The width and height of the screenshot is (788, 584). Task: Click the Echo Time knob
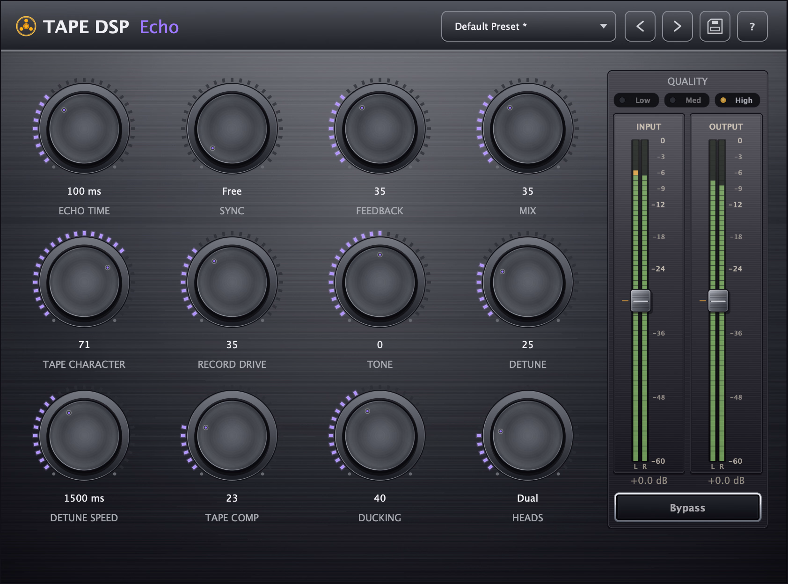pyautogui.click(x=84, y=129)
